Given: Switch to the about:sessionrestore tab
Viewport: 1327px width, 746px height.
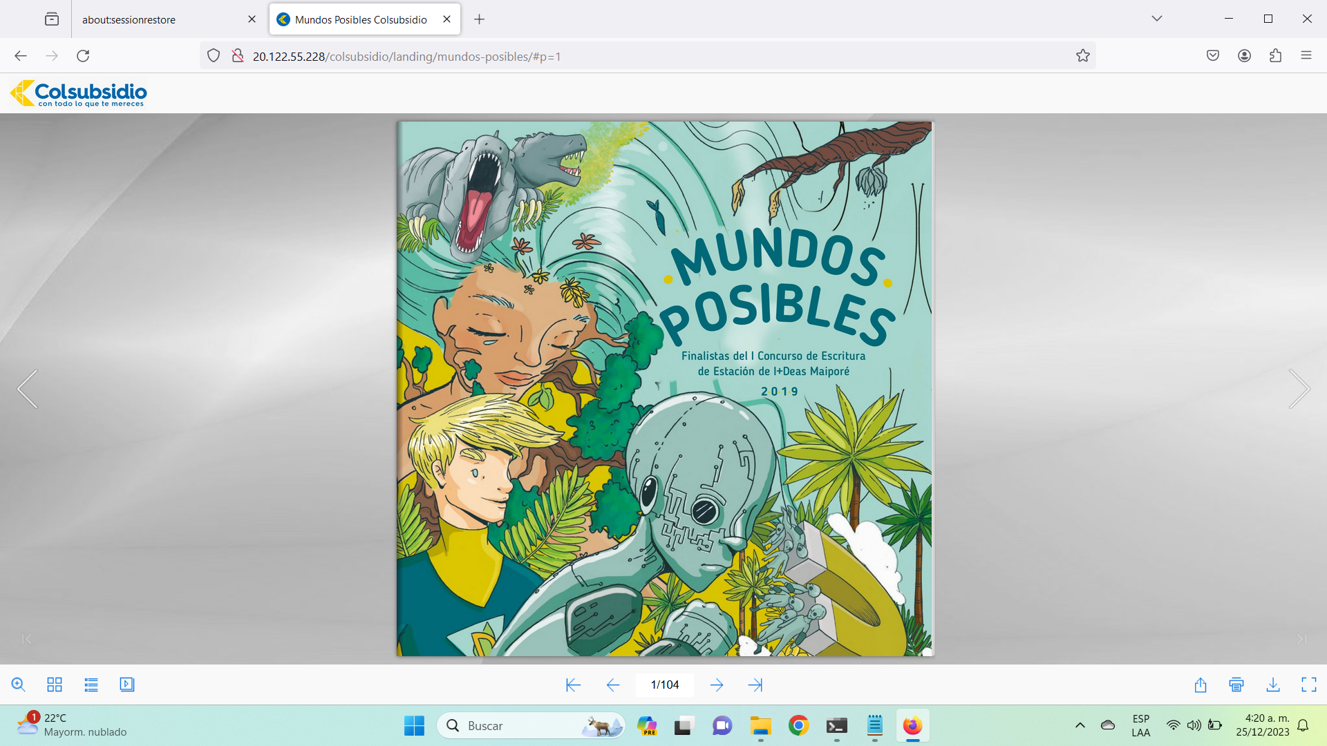Looking at the screenshot, I should (x=129, y=19).
